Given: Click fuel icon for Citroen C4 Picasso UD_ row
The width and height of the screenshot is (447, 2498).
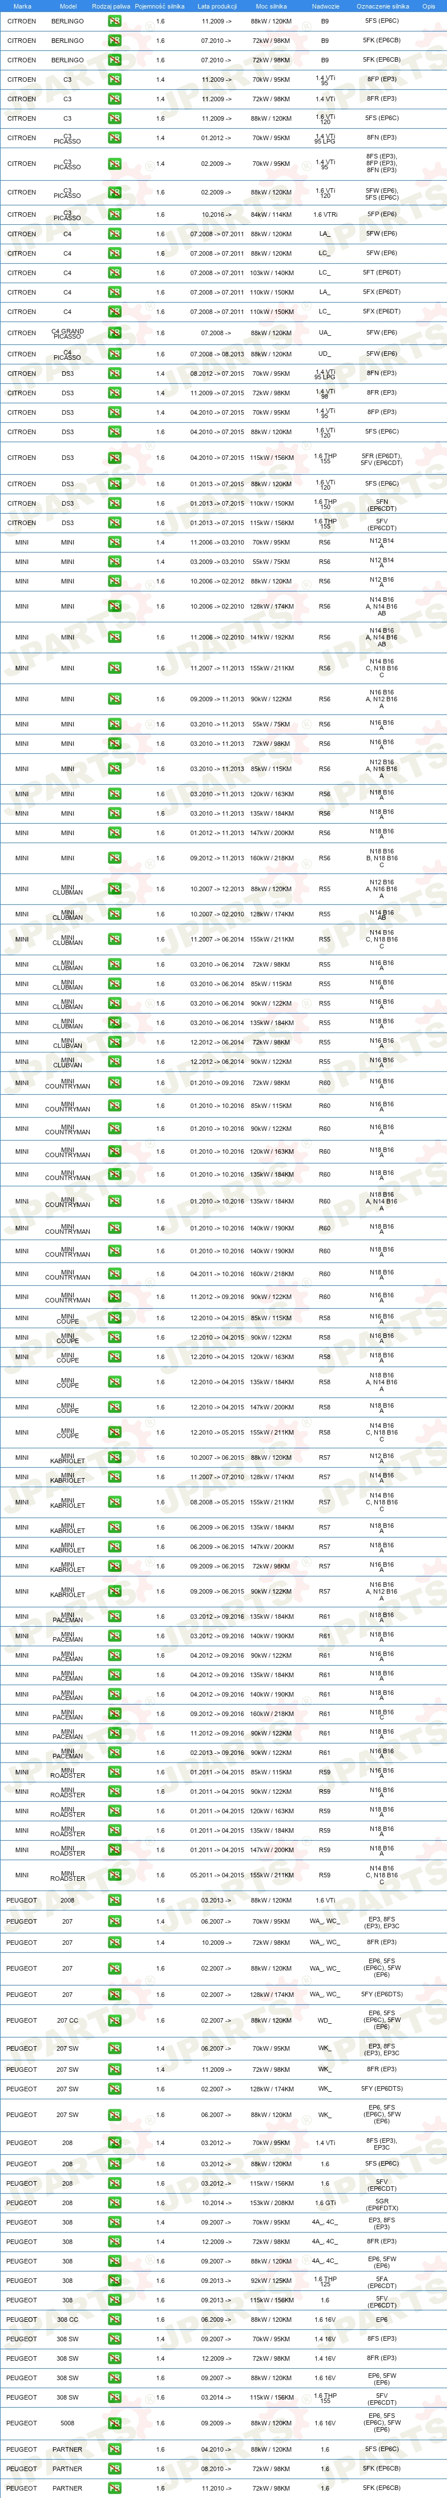Looking at the screenshot, I should [x=114, y=354].
